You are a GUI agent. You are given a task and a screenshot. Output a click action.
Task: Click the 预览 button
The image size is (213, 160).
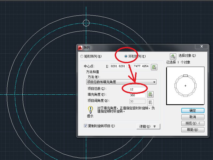(x=192, y=123)
